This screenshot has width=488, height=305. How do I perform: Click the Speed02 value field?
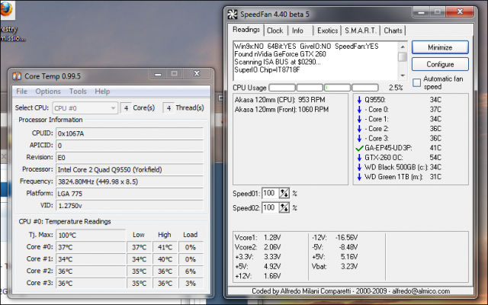(270, 207)
